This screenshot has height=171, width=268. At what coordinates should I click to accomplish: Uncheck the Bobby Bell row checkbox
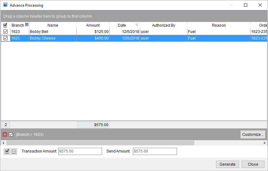[x=5, y=32]
